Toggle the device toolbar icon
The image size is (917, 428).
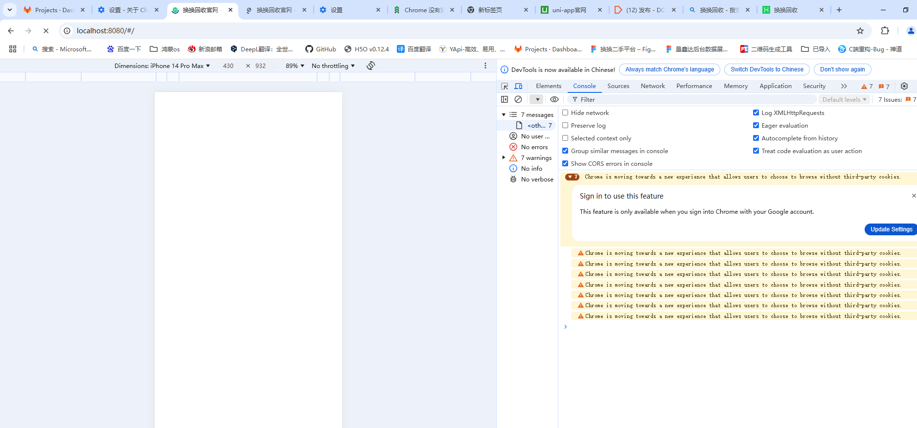tap(518, 86)
